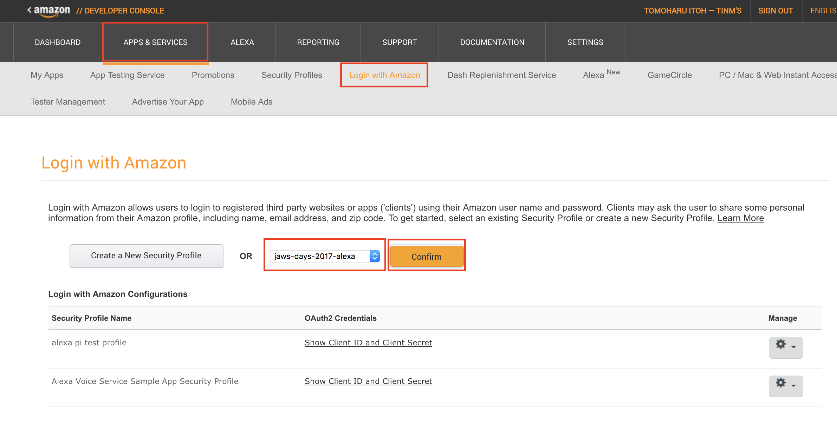Show Client ID and Secret for alexa pi test profile
Viewport: 837px width, 438px height.
coord(368,343)
